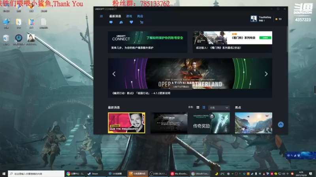Select the network globe desktop icon

[x=6, y=23]
